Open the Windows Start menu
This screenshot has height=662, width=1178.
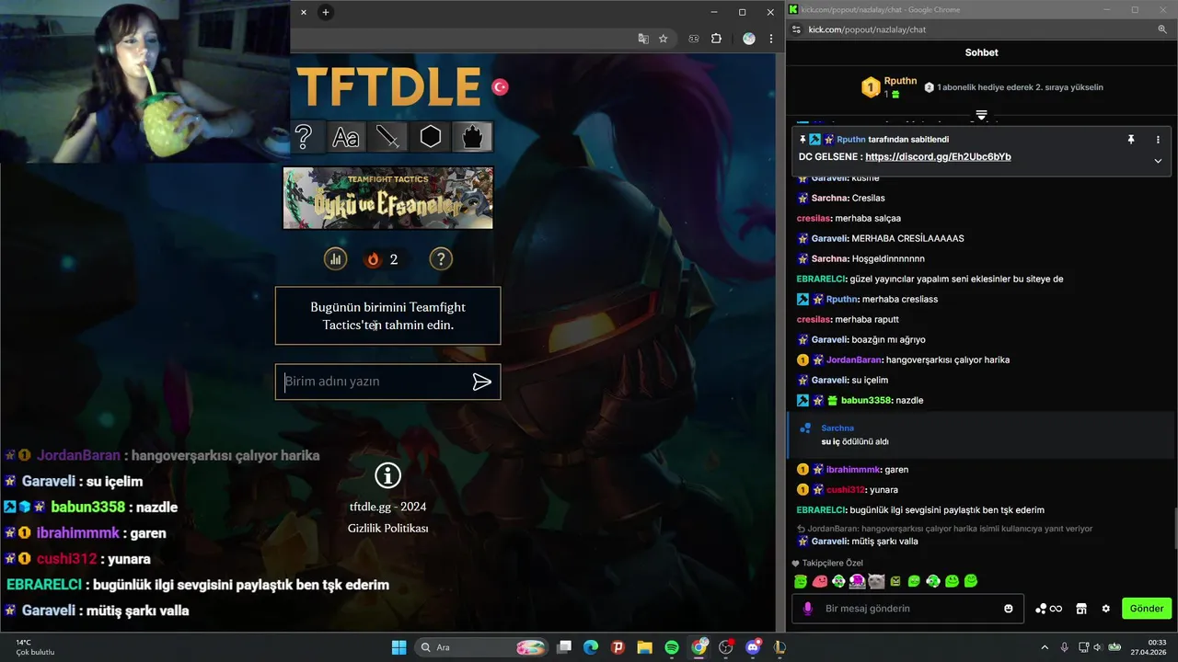(x=398, y=647)
